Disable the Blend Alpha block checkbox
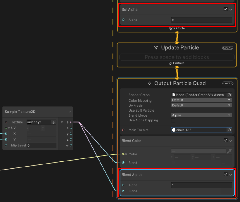Image resolution: width=240 pixels, height=202 pixels. pos(226,174)
